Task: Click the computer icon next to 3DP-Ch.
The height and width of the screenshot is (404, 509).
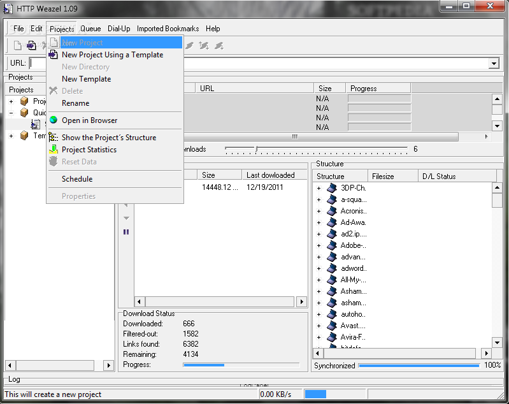Action: [332, 188]
